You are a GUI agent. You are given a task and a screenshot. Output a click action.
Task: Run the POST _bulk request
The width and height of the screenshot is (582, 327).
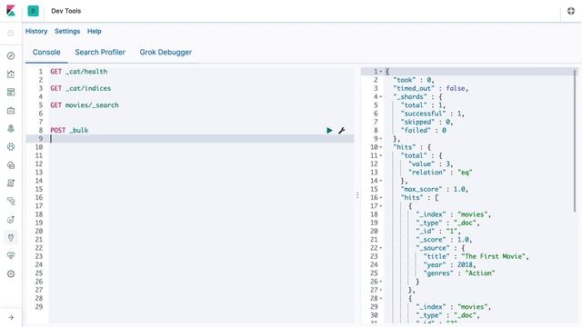point(329,131)
